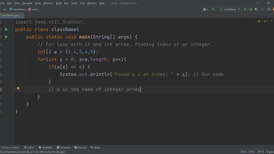Open the File menu
Viewport: 274px width, 154px height.
coord(3,3)
